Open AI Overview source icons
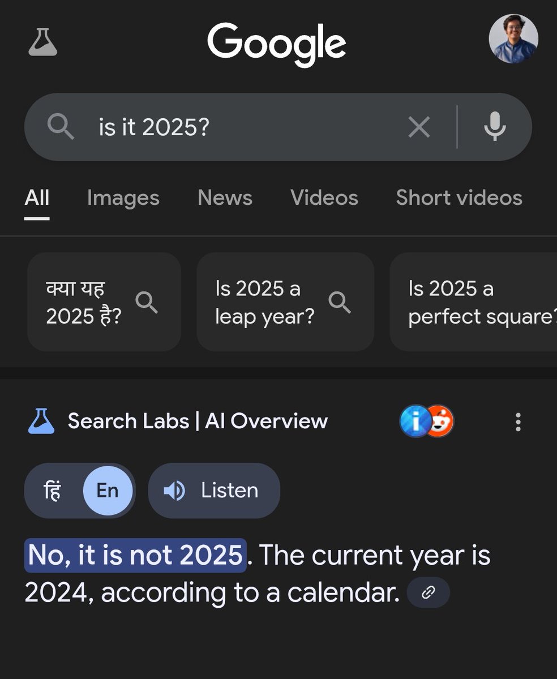The image size is (557, 679). click(426, 422)
